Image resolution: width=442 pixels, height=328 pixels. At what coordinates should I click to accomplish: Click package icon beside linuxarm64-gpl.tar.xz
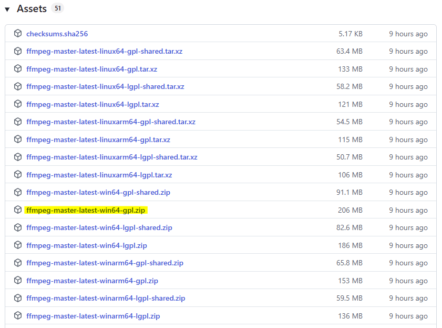pos(18,140)
